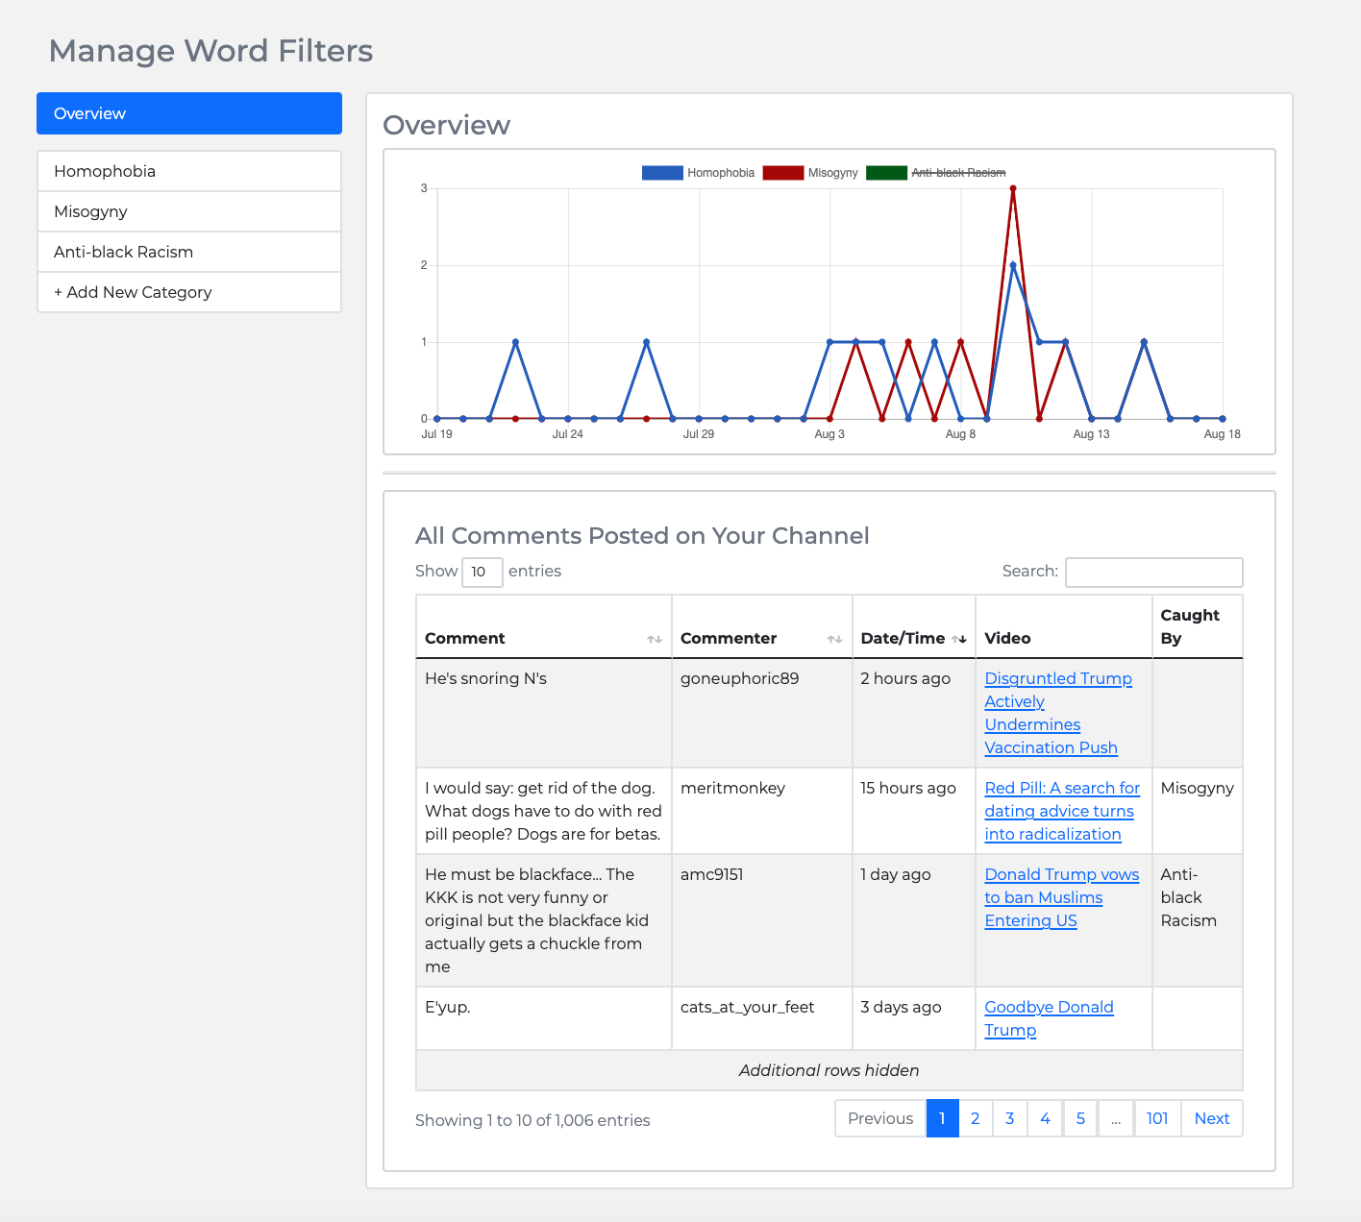Image resolution: width=1361 pixels, height=1222 pixels.
Task: Jump to page 101
Action: tap(1156, 1118)
